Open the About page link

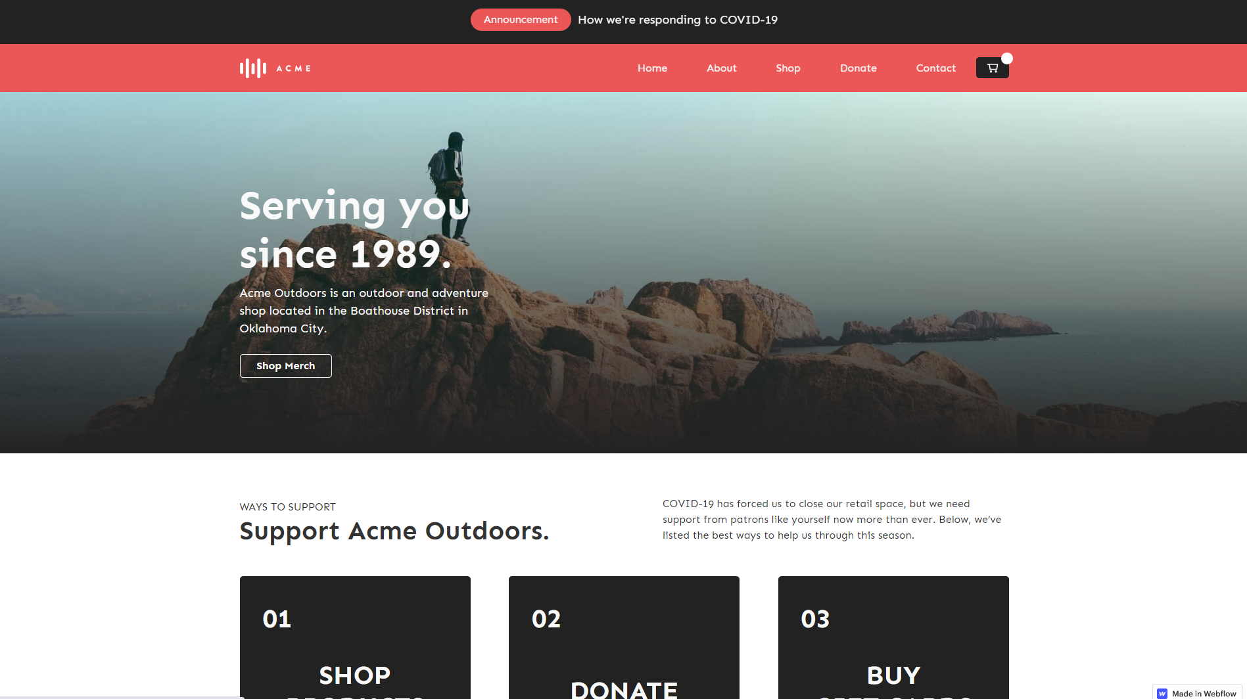tap(721, 68)
